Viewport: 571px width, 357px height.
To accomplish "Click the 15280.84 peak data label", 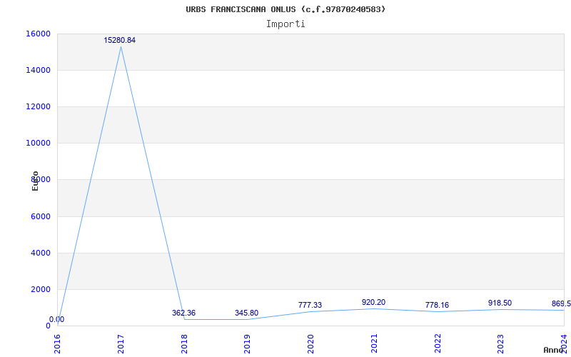I will tap(120, 41).
